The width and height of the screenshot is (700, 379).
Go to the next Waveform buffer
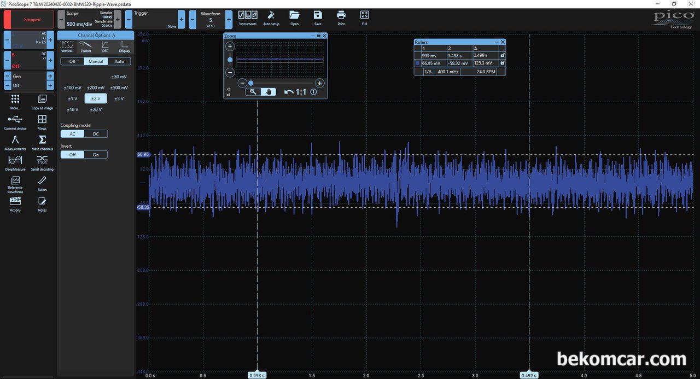click(229, 20)
